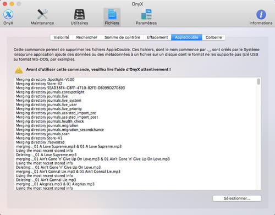Image resolution: width=275 pixels, height=215 pixels.
Task: Click log line 'Merging directory journals.live_priority'
Action: pyautogui.click(x=49, y=109)
